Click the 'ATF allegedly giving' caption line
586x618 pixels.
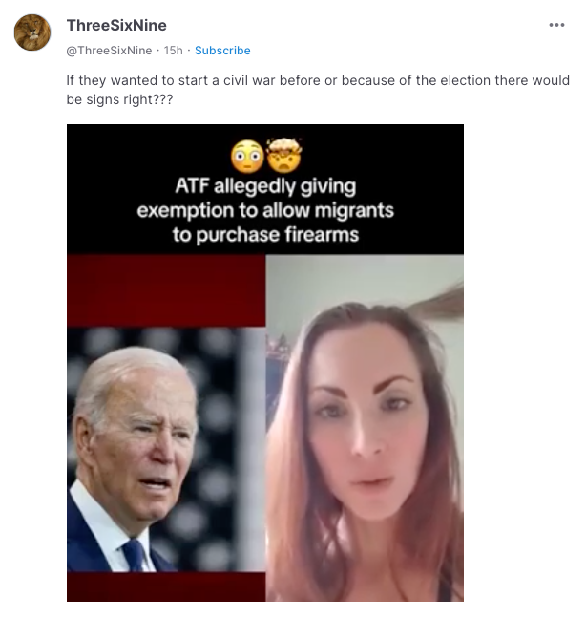[x=265, y=186]
